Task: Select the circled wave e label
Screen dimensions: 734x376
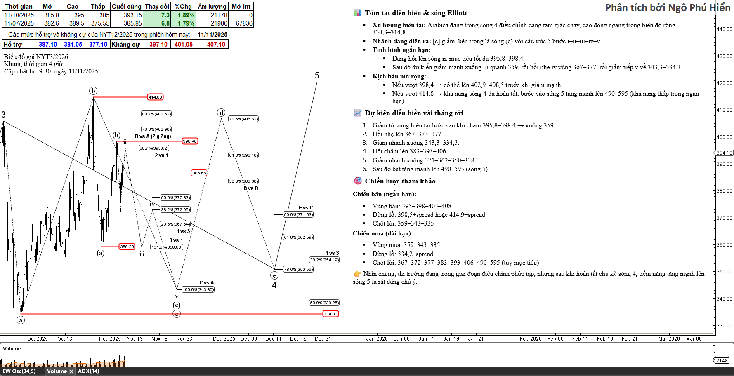Action: click(274, 275)
